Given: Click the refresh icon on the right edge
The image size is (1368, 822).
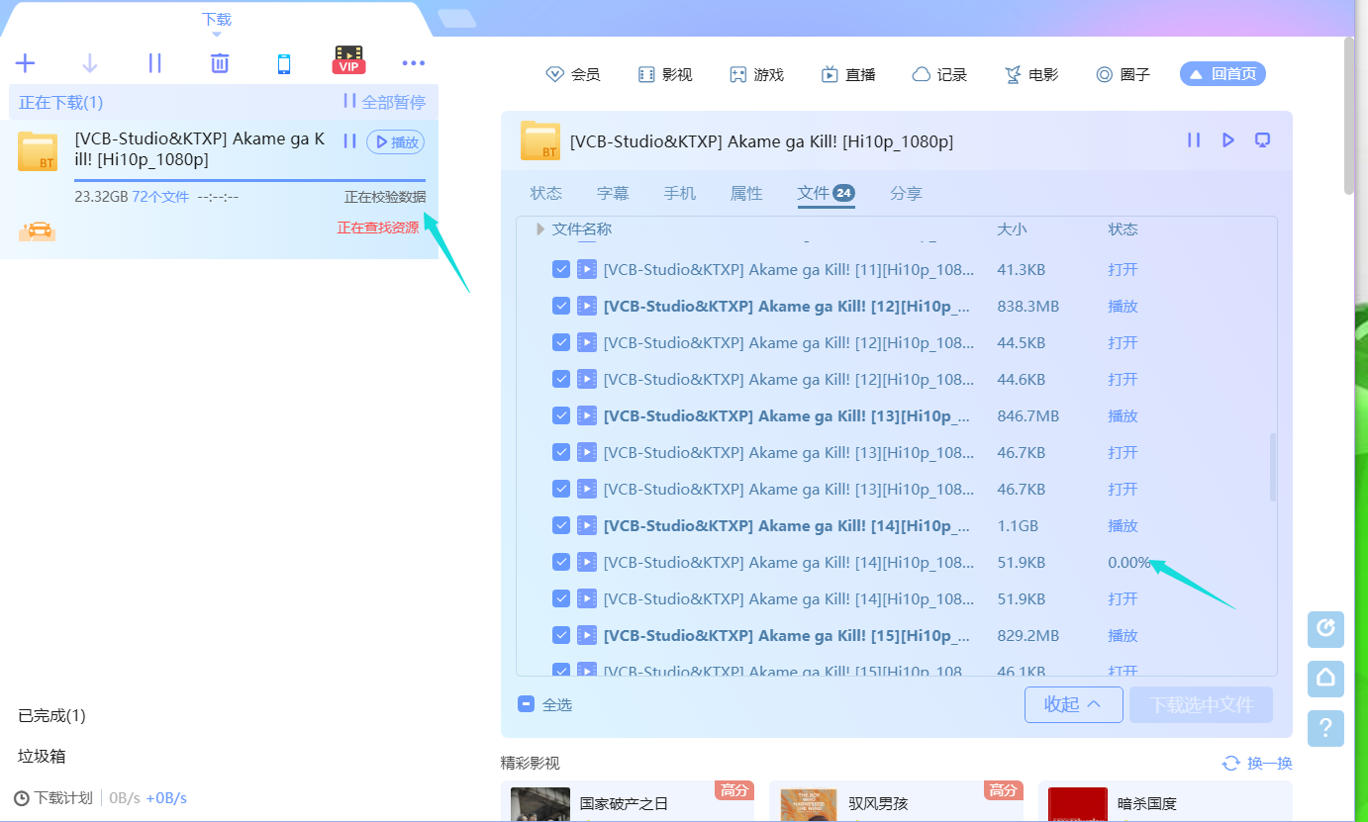Looking at the screenshot, I should pyautogui.click(x=1325, y=629).
